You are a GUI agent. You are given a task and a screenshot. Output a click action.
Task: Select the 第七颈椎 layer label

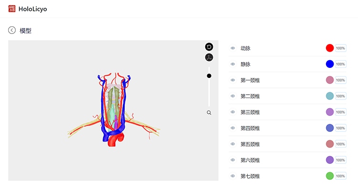pos(250,176)
